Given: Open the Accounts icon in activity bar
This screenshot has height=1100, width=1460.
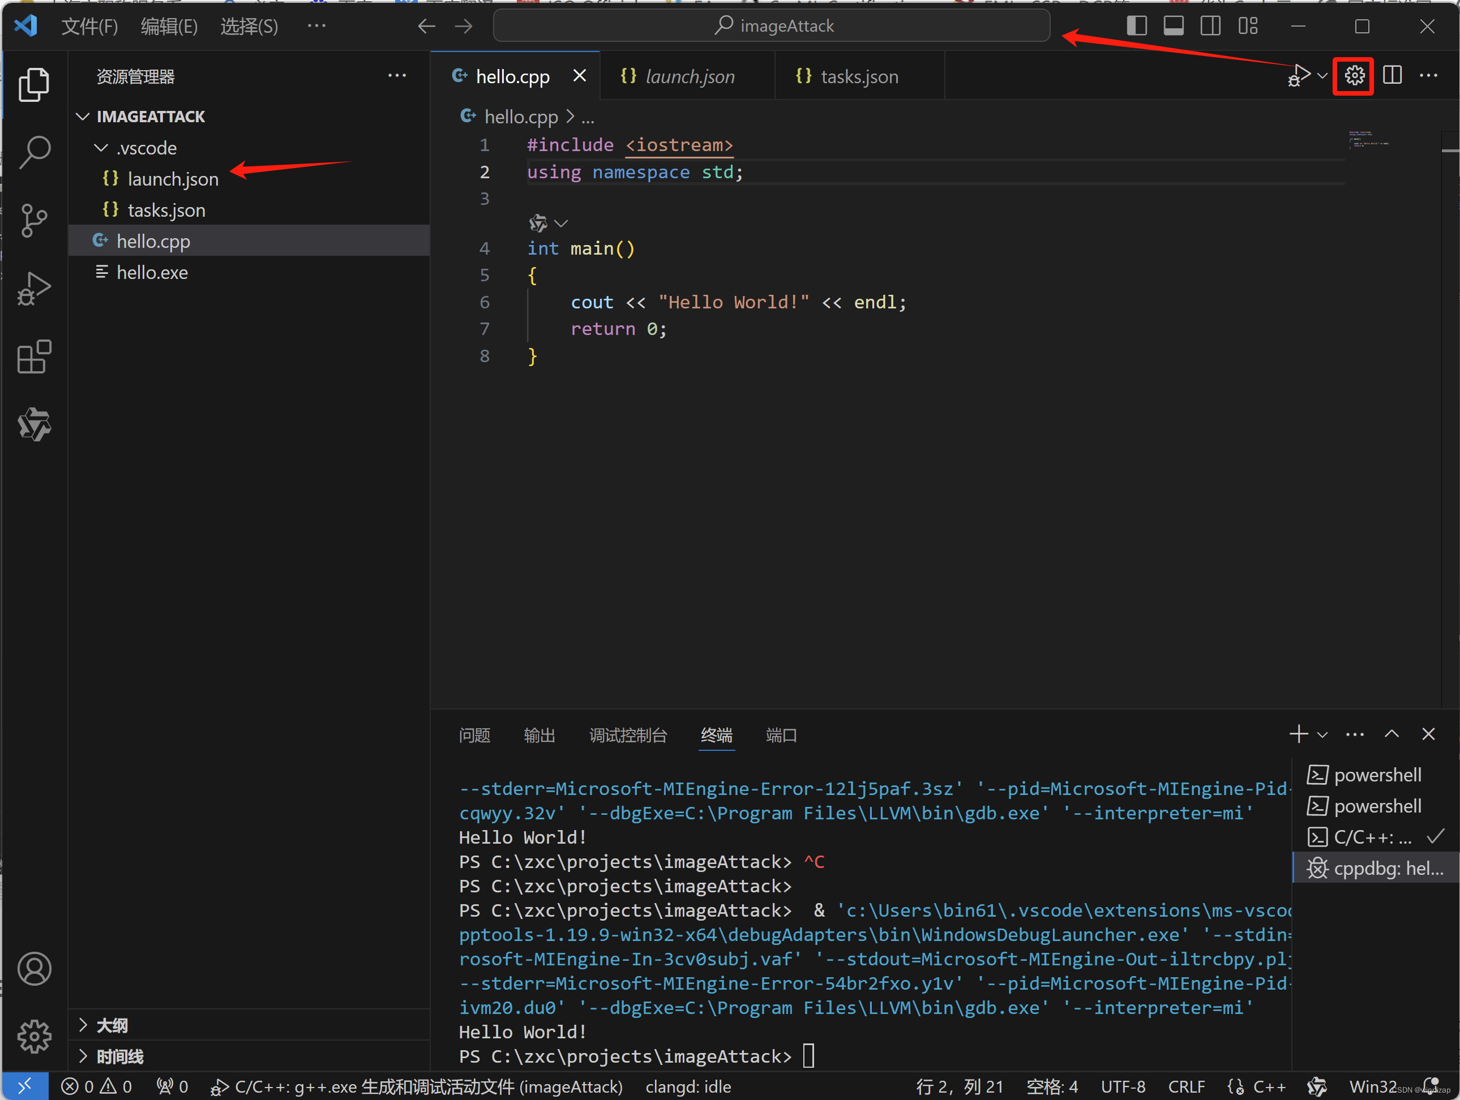Looking at the screenshot, I should (33, 969).
